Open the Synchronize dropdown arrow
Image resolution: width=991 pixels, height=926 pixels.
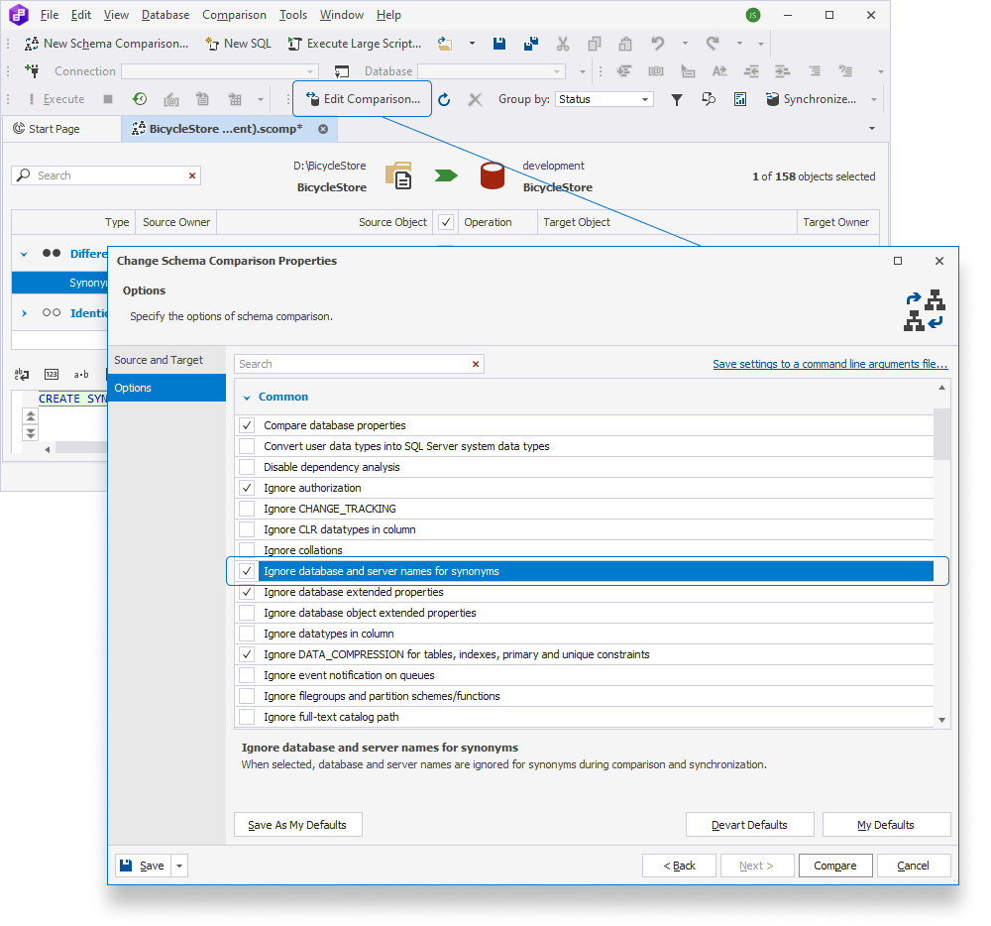point(874,99)
